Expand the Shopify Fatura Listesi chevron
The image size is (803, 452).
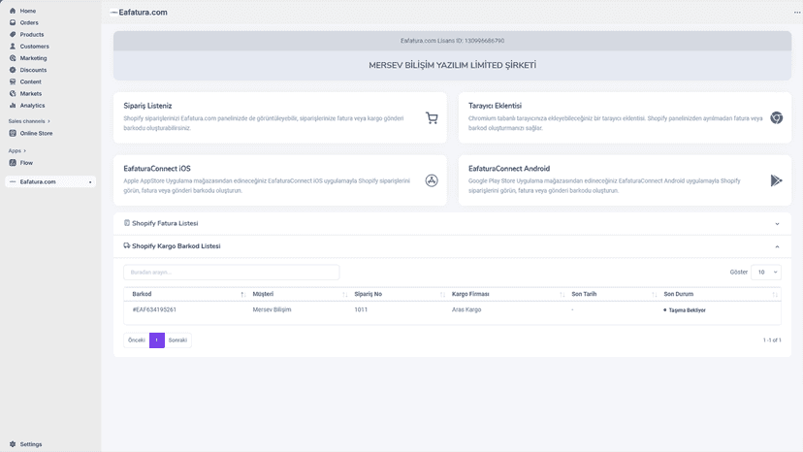coord(777,224)
